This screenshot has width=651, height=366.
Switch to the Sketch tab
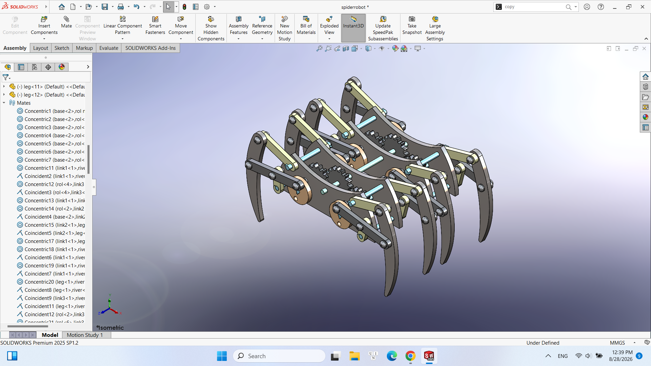pos(62,48)
